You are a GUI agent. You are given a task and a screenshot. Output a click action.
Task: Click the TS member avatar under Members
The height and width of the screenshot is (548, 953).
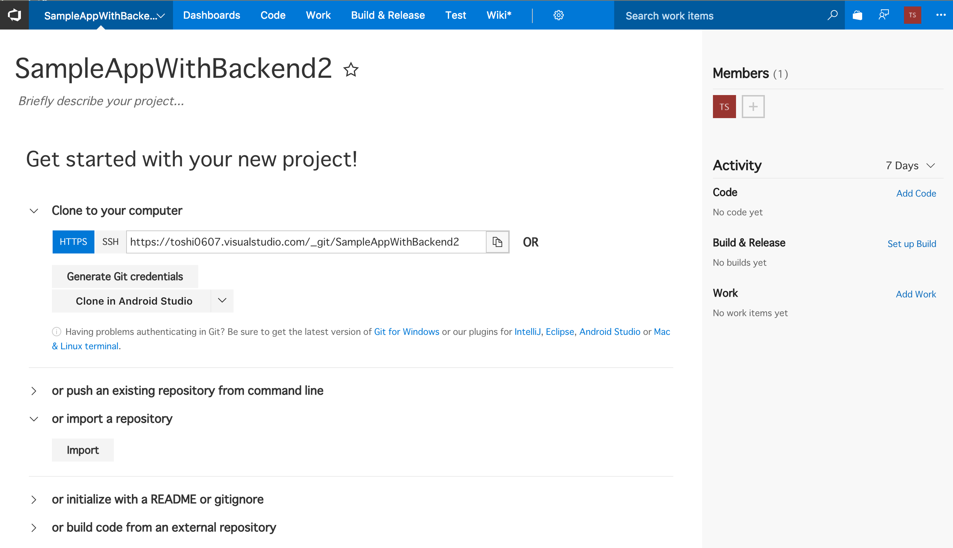724,107
